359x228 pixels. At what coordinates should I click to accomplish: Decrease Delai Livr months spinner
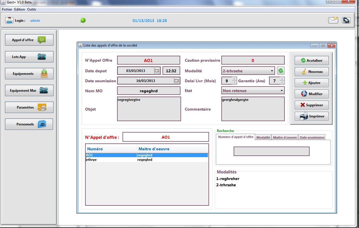coord(234,83)
